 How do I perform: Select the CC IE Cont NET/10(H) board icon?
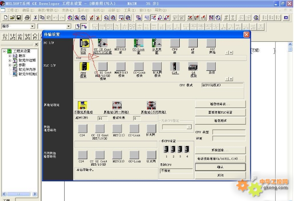click(x=103, y=43)
